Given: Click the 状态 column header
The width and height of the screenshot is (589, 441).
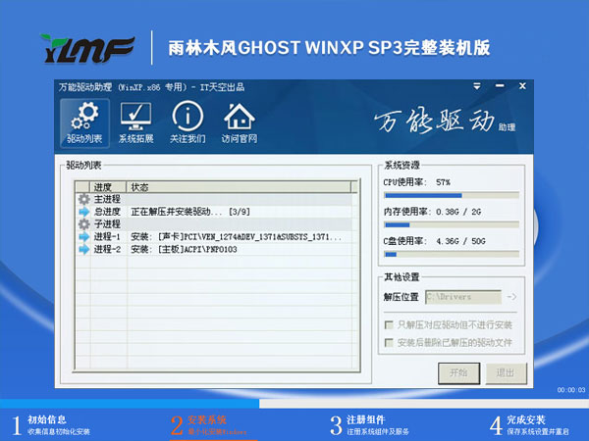Looking at the screenshot, I should [x=239, y=187].
